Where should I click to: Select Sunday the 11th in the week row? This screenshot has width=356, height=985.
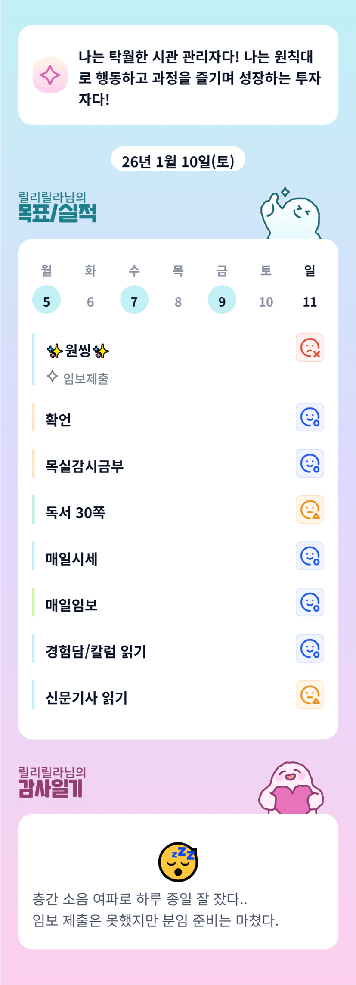coord(310,301)
